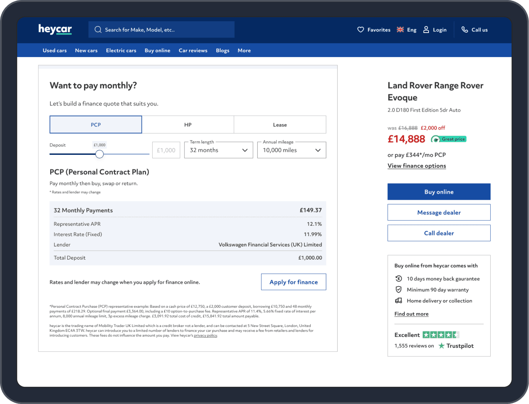Image resolution: width=529 pixels, height=404 pixels.
Task: Click the Great price gauge badge
Action: tap(449, 139)
